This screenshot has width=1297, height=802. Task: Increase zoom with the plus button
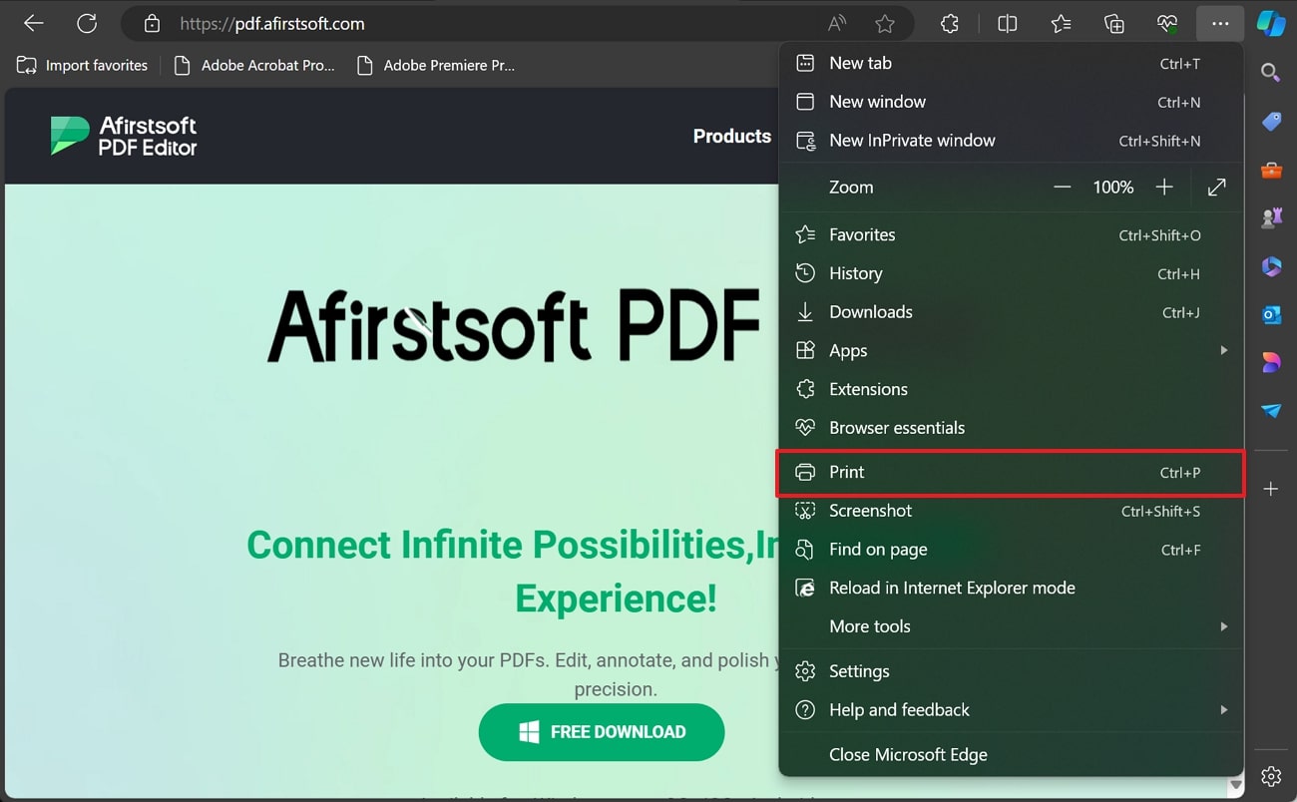coord(1164,188)
